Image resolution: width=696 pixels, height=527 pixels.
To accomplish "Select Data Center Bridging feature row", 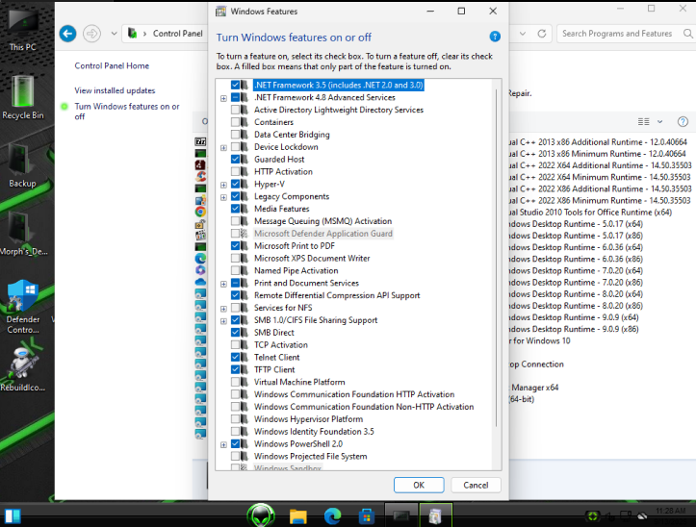I will [x=292, y=135].
